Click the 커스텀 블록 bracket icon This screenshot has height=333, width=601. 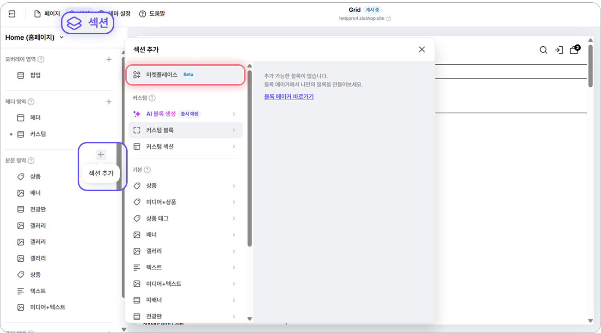click(x=137, y=130)
